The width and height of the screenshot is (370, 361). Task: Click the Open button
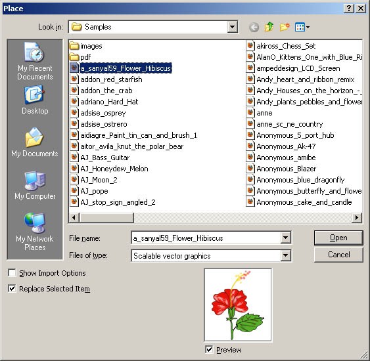tap(338, 238)
